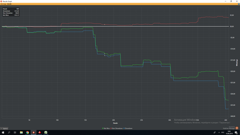The height and width of the screenshot is (135, 240).
Task: Open taskbar search magnifier
Action: pyautogui.click(x=9, y=133)
